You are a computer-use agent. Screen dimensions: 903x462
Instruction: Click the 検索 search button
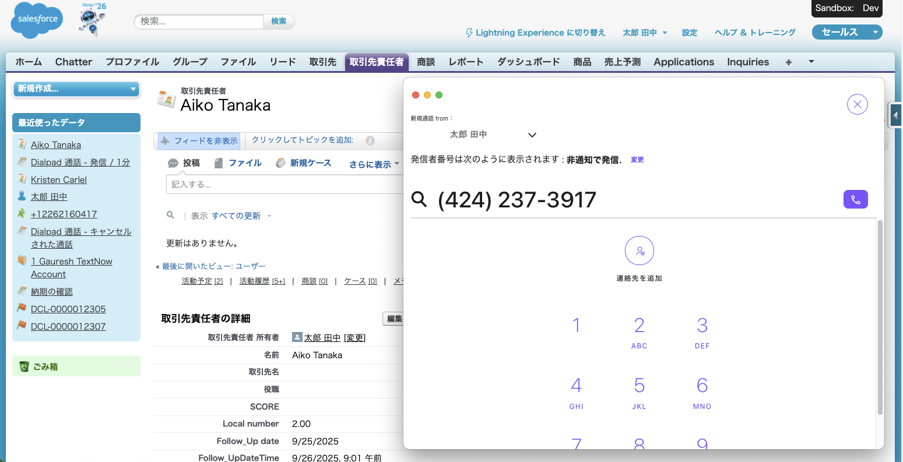279,22
